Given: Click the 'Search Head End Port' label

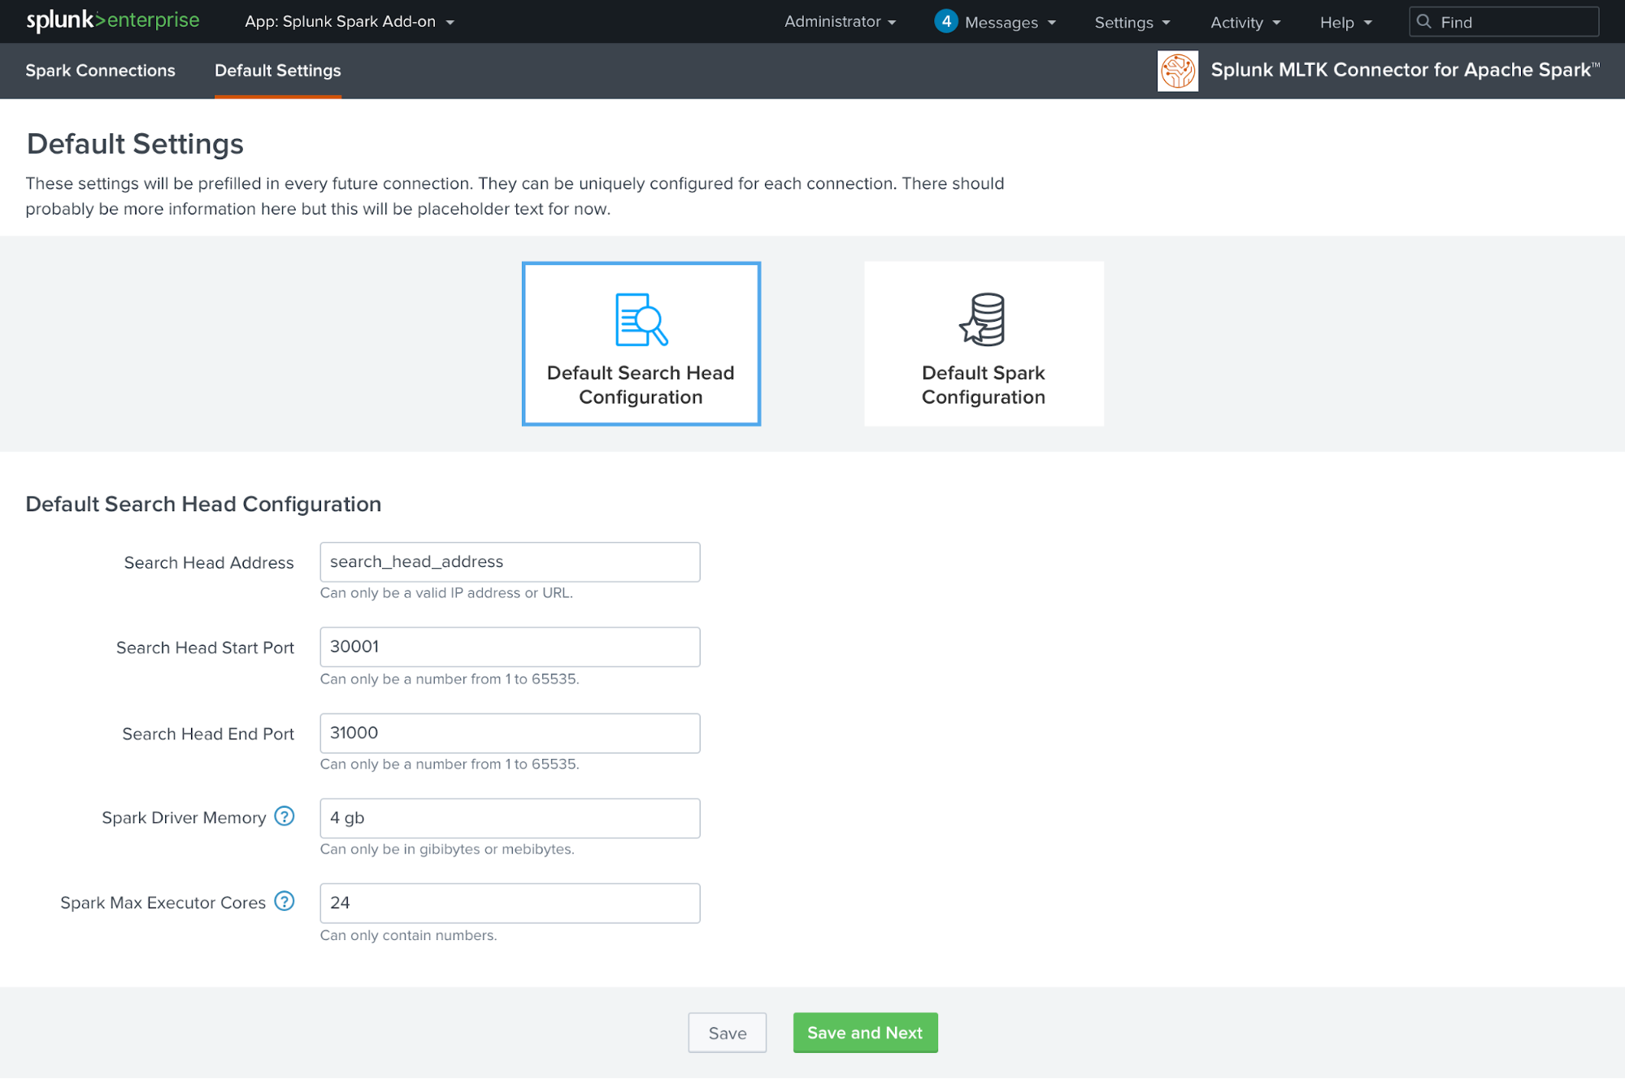Looking at the screenshot, I should (208, 734).
